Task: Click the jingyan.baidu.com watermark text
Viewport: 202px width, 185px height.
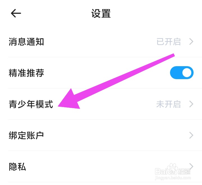Action: coord(173,178)
